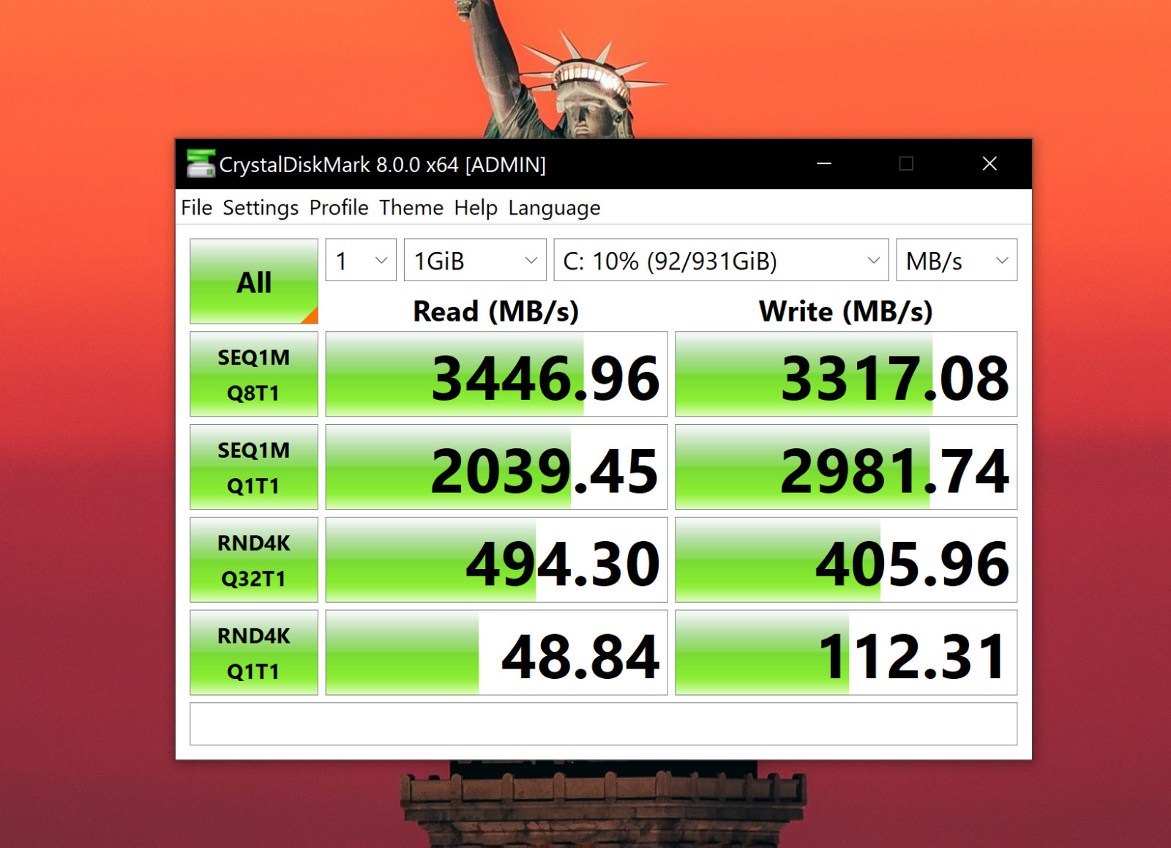This screenshot has height=848, width=1171.
Task: Start the RND4K Q1T1 test
Action: 254,652
